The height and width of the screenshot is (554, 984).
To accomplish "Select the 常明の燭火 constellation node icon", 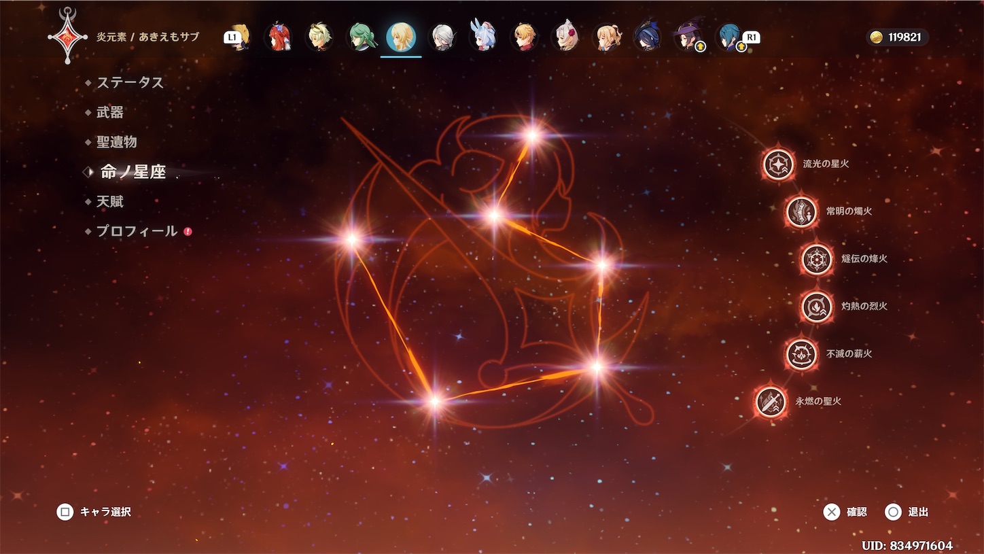I will [802, 211].
